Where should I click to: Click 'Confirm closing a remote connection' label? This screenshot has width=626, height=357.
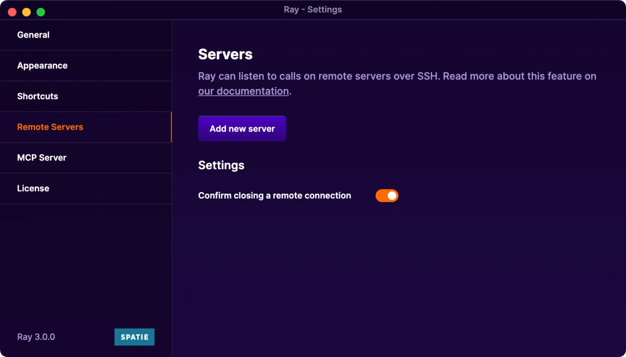275,196
